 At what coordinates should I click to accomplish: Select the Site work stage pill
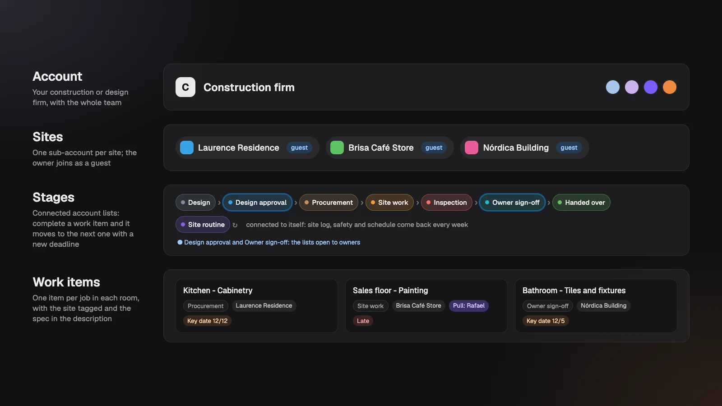click(x=389, y=203)
